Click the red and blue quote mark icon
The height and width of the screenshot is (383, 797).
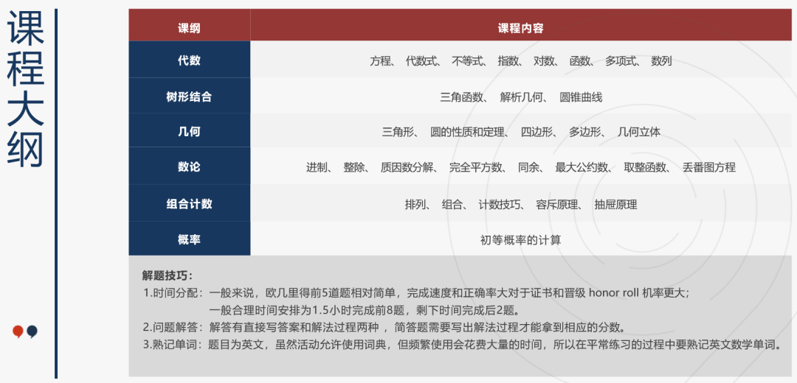click(25, 331)
